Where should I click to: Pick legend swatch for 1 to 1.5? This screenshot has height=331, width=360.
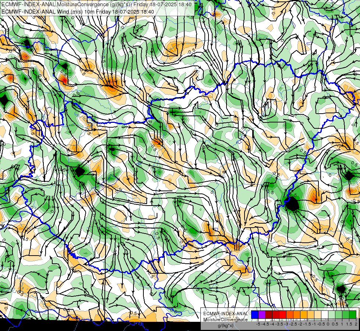[346, 314]
